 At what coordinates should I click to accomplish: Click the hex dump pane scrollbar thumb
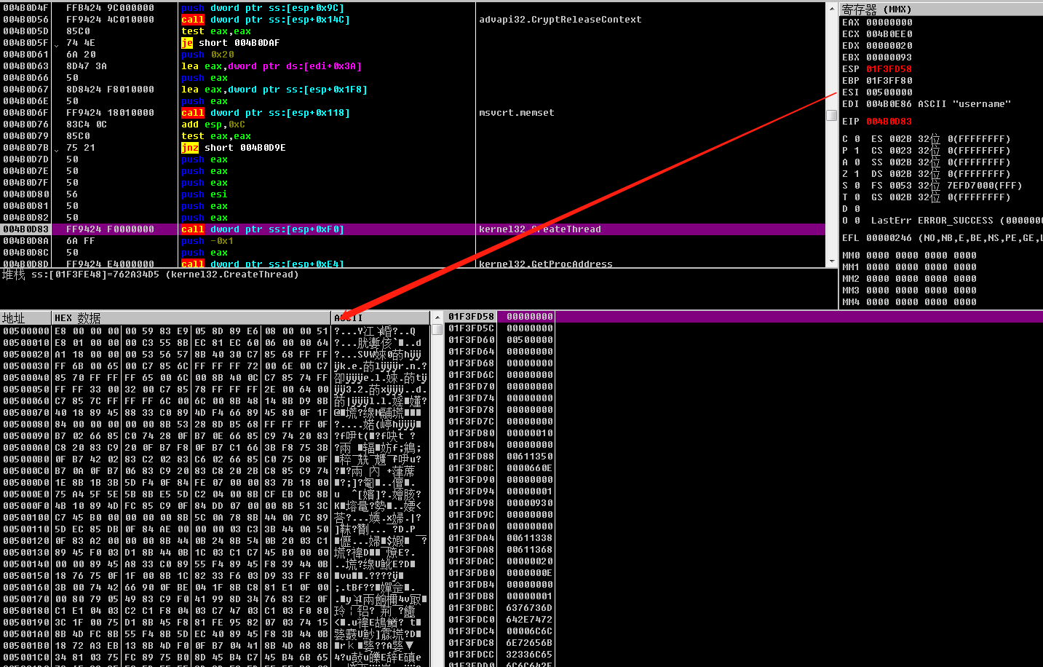click(437, 329)
